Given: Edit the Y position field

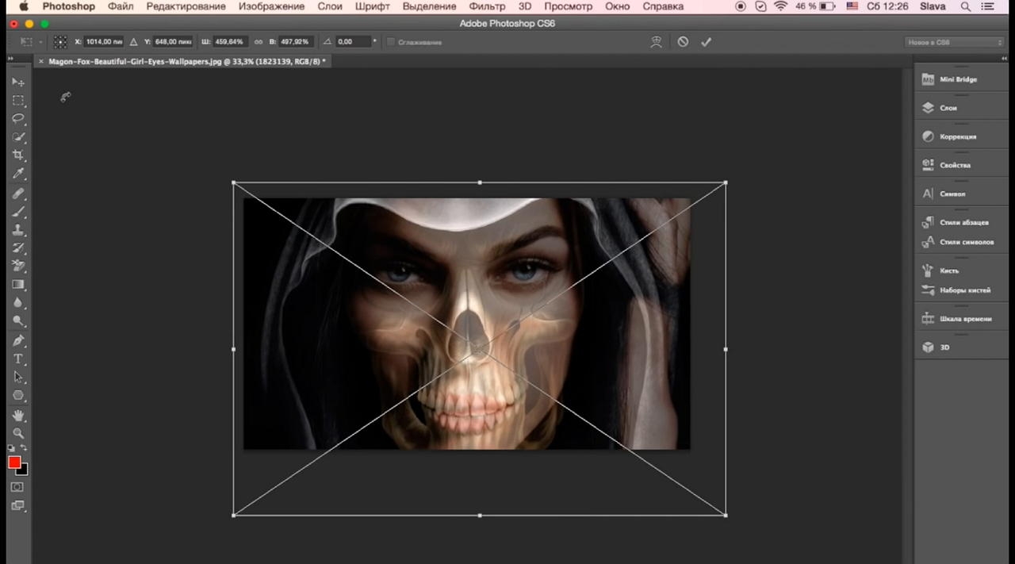Looking at the screenshot, I should click(x=174, y=42).
